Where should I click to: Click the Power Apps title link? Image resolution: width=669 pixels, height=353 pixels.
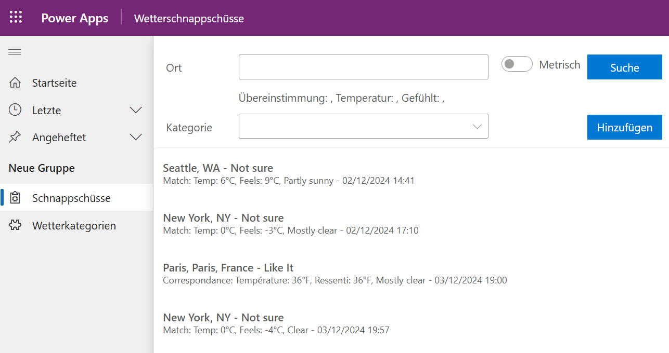(75, 18)
